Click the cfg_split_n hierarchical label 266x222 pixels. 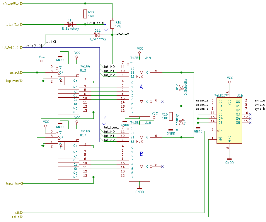point(12,3)
